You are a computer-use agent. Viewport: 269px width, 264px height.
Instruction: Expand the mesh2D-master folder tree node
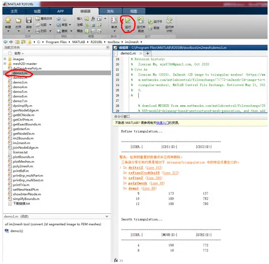click(x=5, y=64)
